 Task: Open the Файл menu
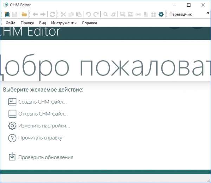(10, 23)
